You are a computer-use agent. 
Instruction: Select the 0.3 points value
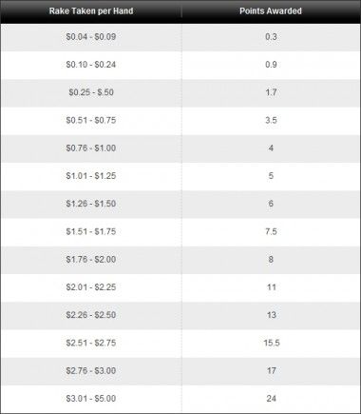[x=271, y=37]
